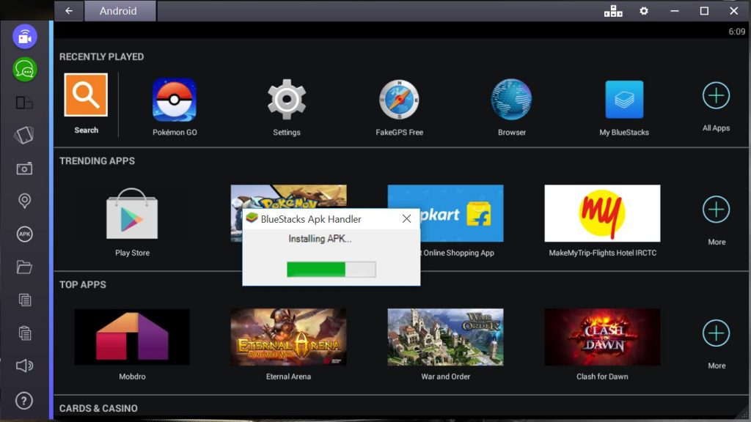Set a fake location with the pin icon
Screen dimensions: 751x422
[x=25, y=200]
